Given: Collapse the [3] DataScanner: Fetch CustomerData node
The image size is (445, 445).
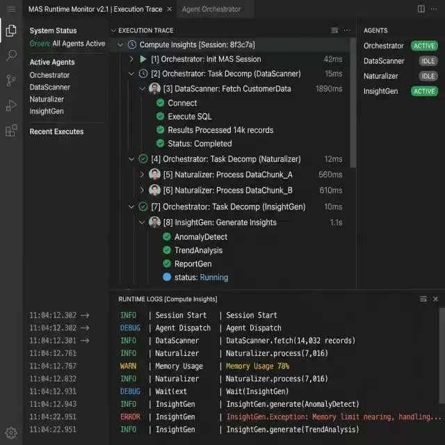Looking at the screenshot, I should coord(143,88).
